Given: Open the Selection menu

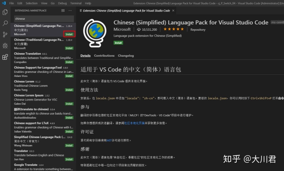Looking at the screenshot, I should pyautogui.click(x=32, y=3).
